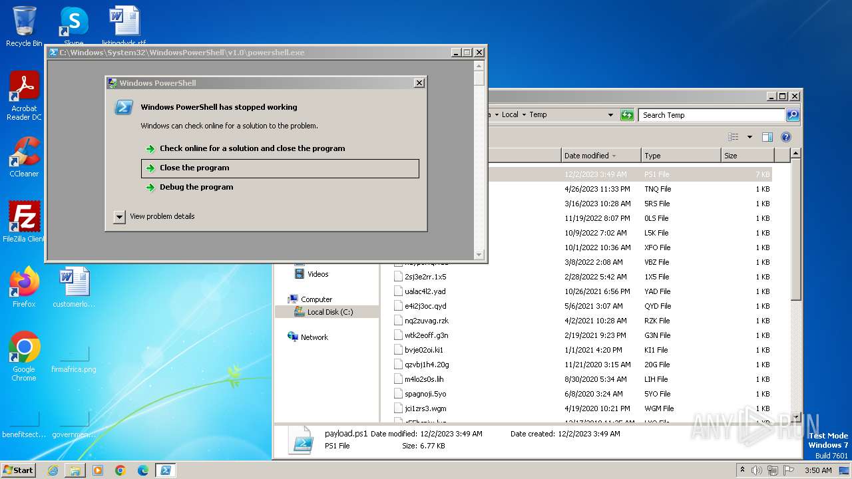Launch Firefox from the desktop
The image size is (852, 479).
pos(24,287)
